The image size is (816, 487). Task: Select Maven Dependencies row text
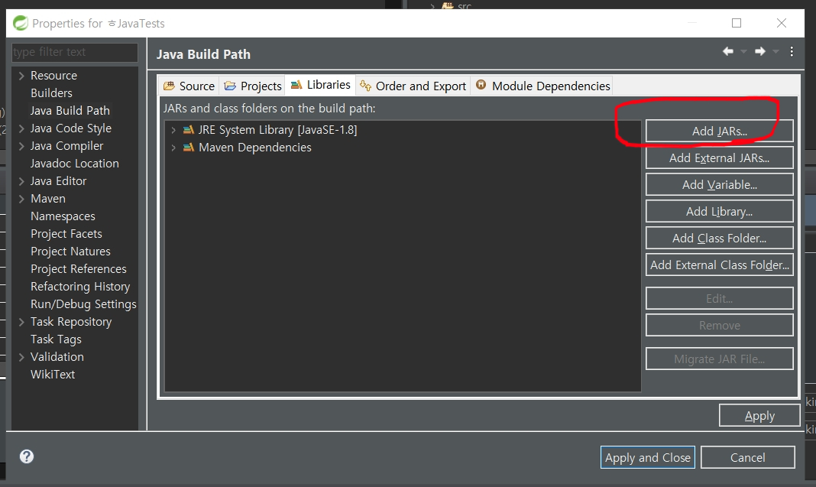click(255, 148)
